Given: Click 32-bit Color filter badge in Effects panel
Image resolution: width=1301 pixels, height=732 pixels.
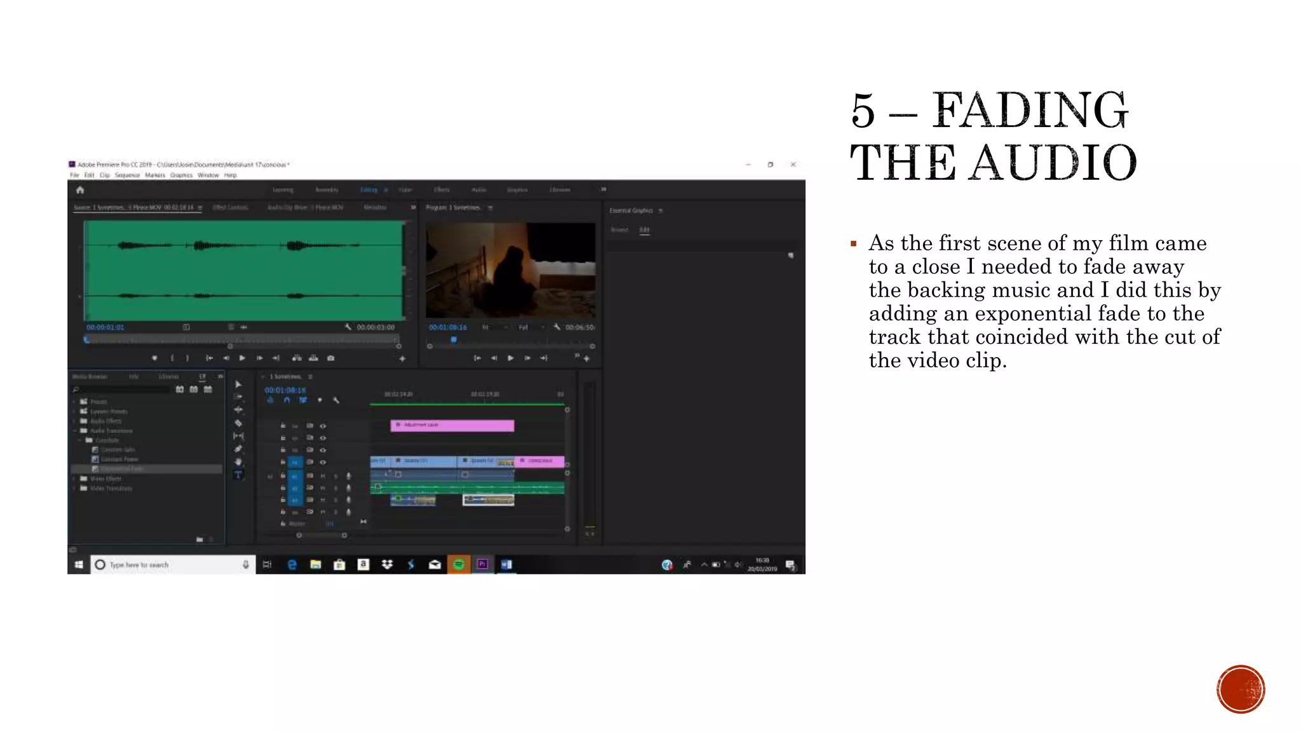Looking at the screenshot, I should click(194, 390).
